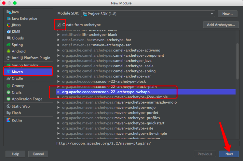Click the Next button

click(229, 154)
